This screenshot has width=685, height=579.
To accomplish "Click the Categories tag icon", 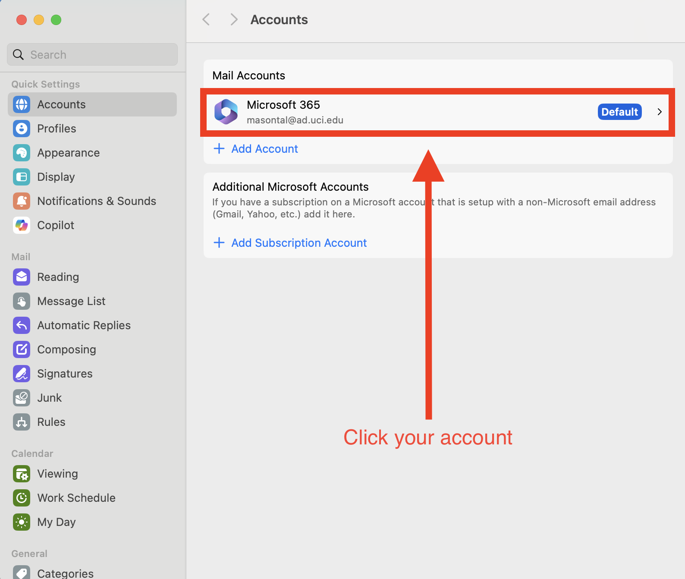I will (22, 573).
